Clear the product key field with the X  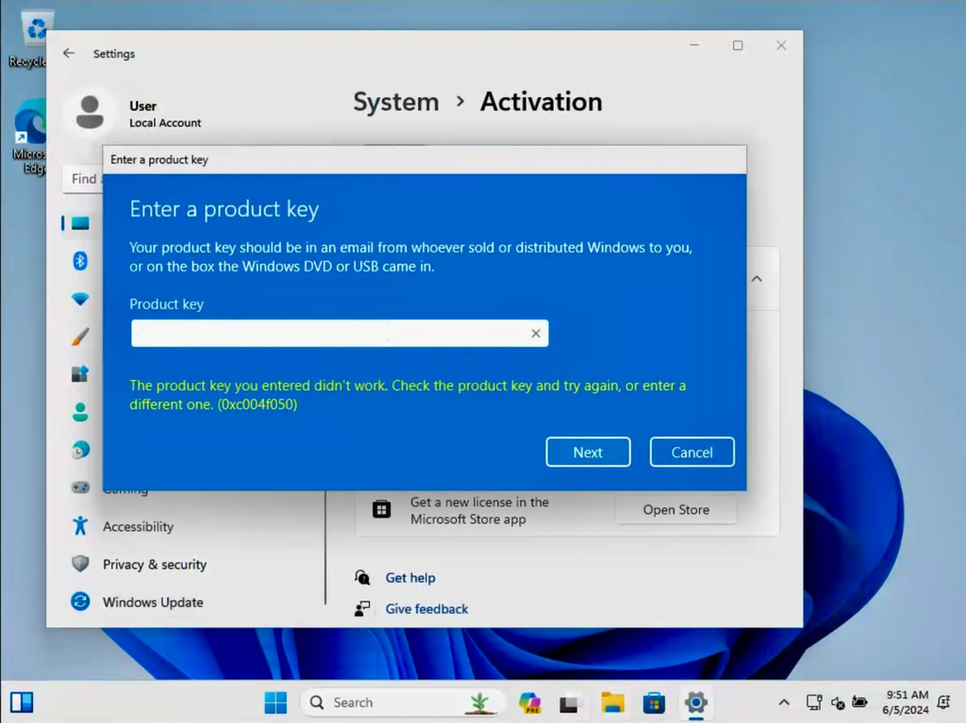click(535, 333)
